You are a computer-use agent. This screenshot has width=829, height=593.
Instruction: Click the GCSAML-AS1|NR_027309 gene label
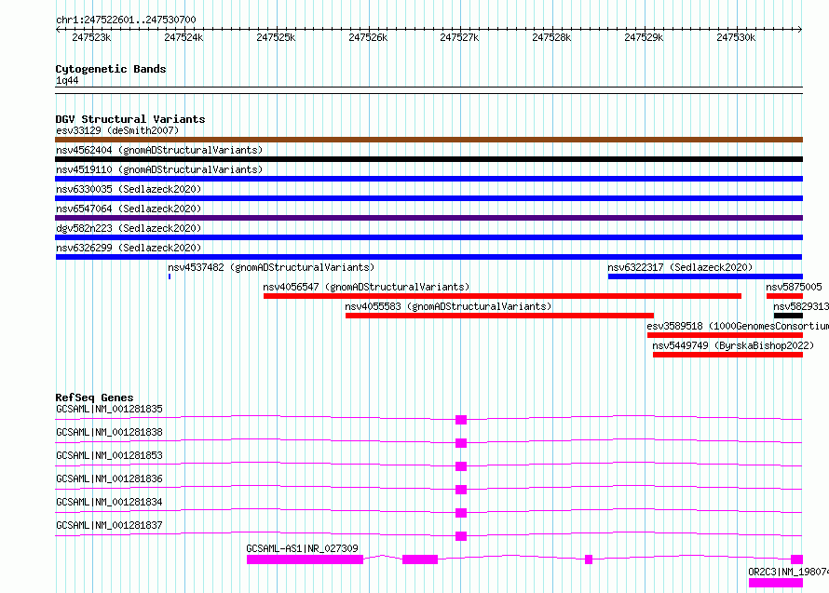[302, 548]
